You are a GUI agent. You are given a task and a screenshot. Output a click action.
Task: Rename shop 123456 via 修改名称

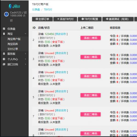[x=61, y=34]
